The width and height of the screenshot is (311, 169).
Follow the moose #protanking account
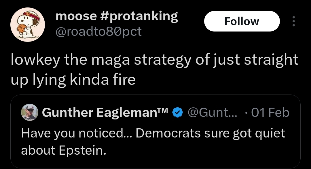tap(242, 21)
